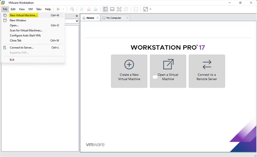This screenshot has width=257, height=157.
Task: Click the Create a New Virtual Machine tile
Action: (129, 71)
